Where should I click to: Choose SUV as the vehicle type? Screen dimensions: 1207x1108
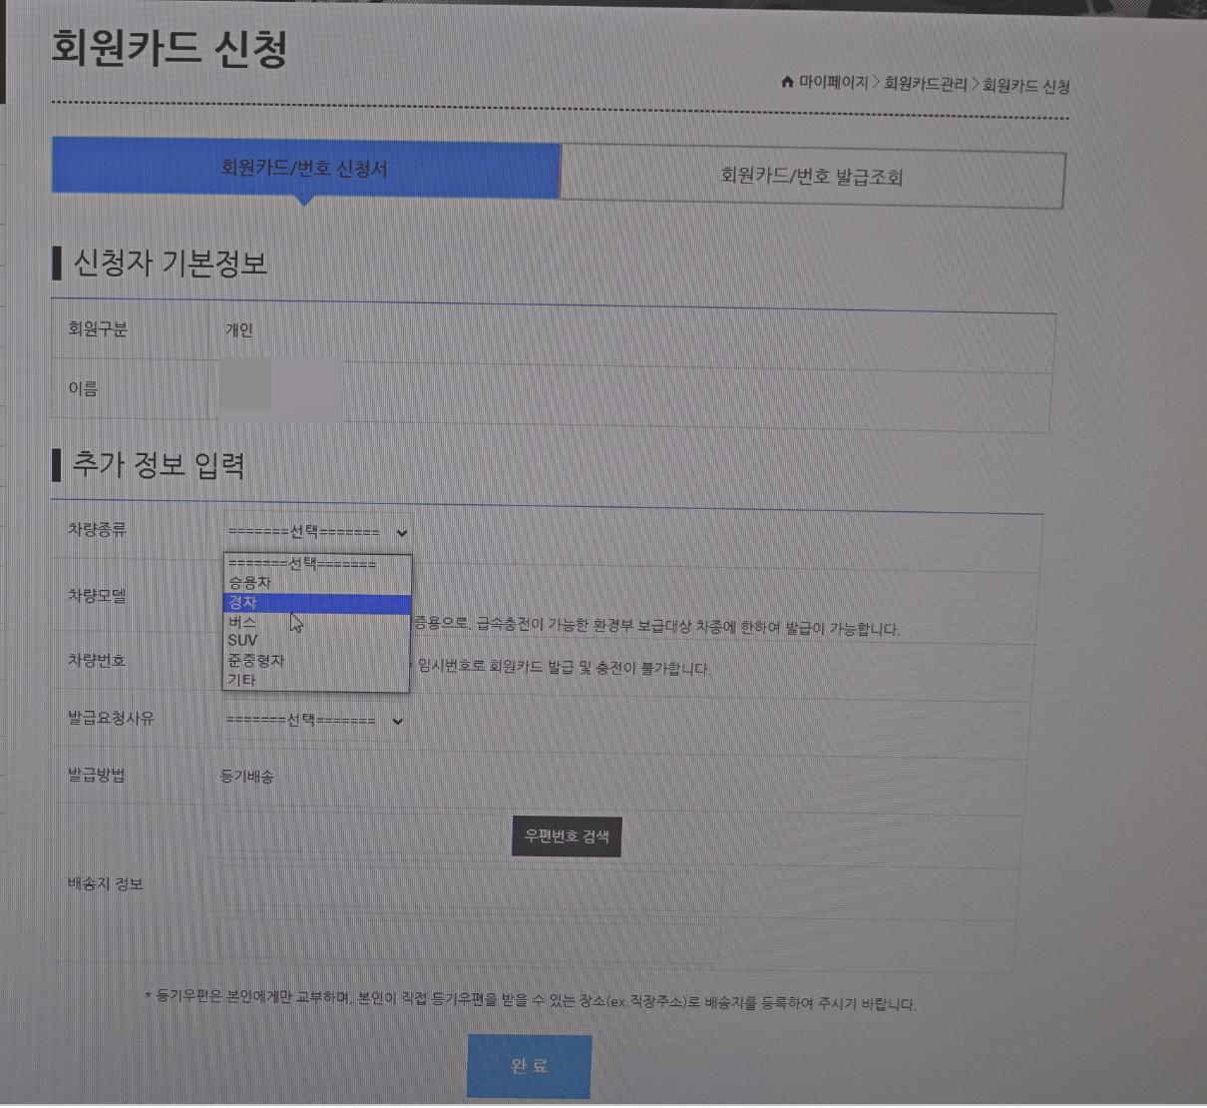tap(299, 640)
